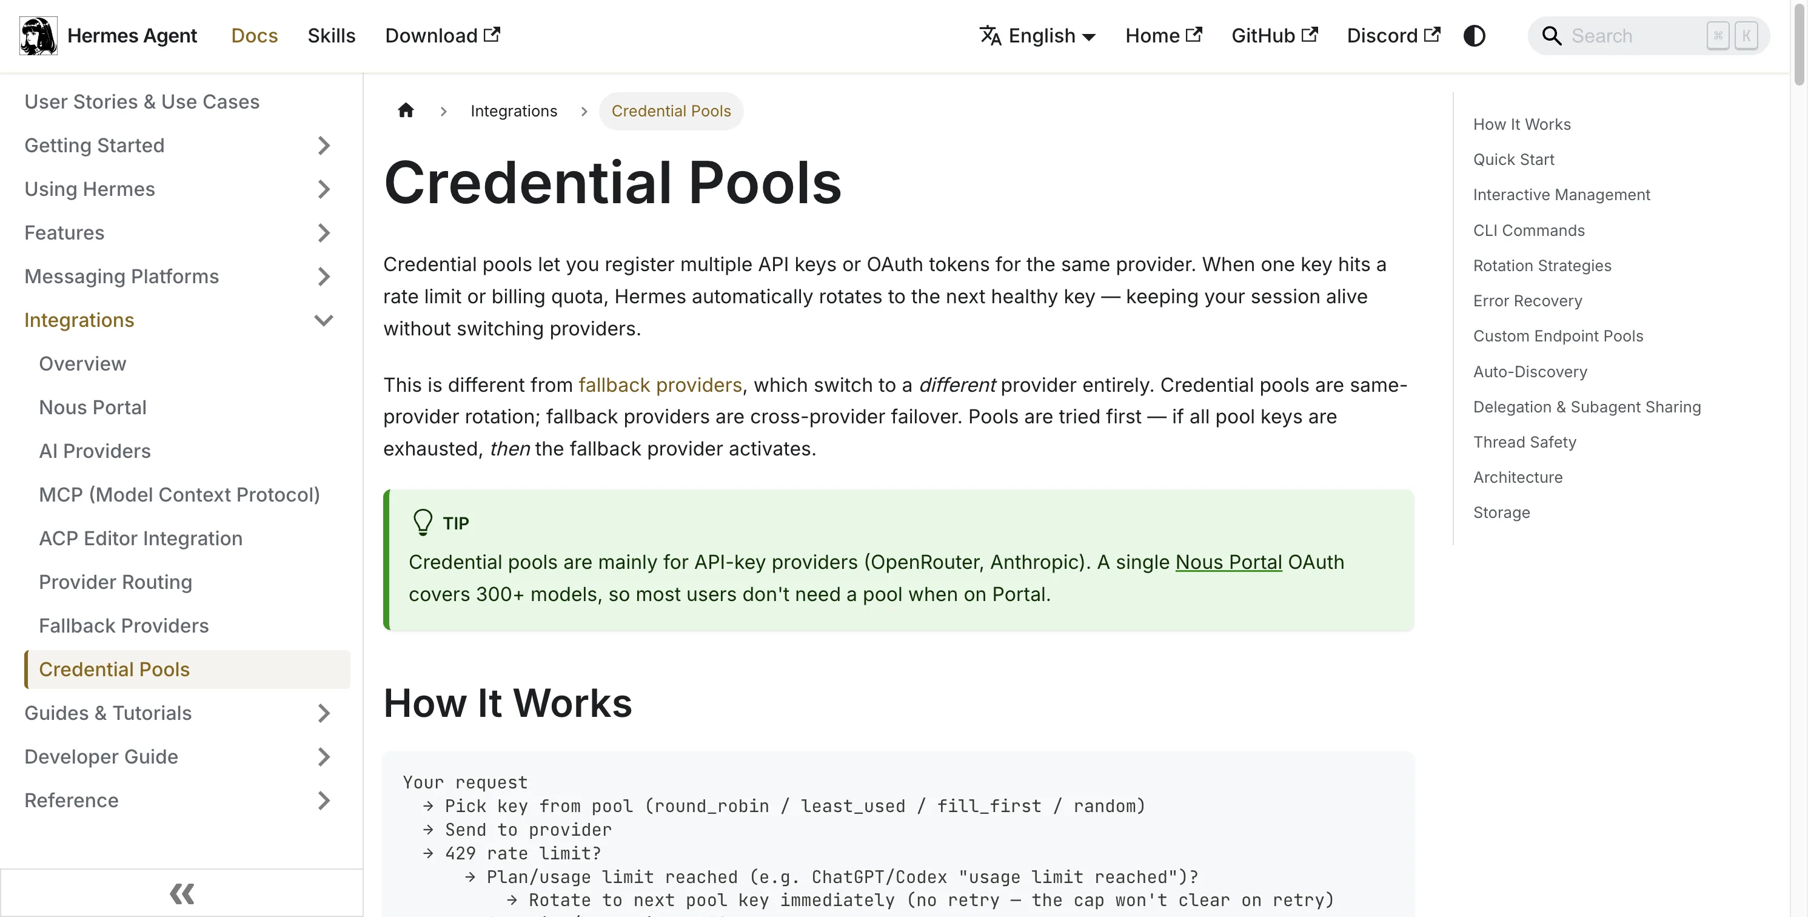Jump to How It Works section

[1522, 124]
